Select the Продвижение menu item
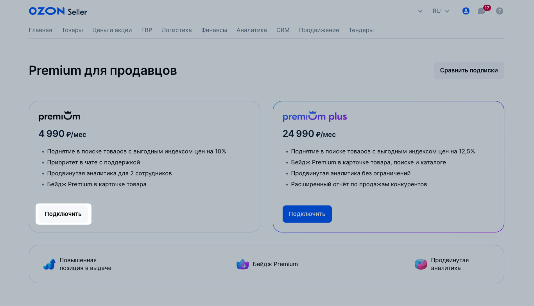The width and height of the screenshot is (534, 306). pos(319,30)
